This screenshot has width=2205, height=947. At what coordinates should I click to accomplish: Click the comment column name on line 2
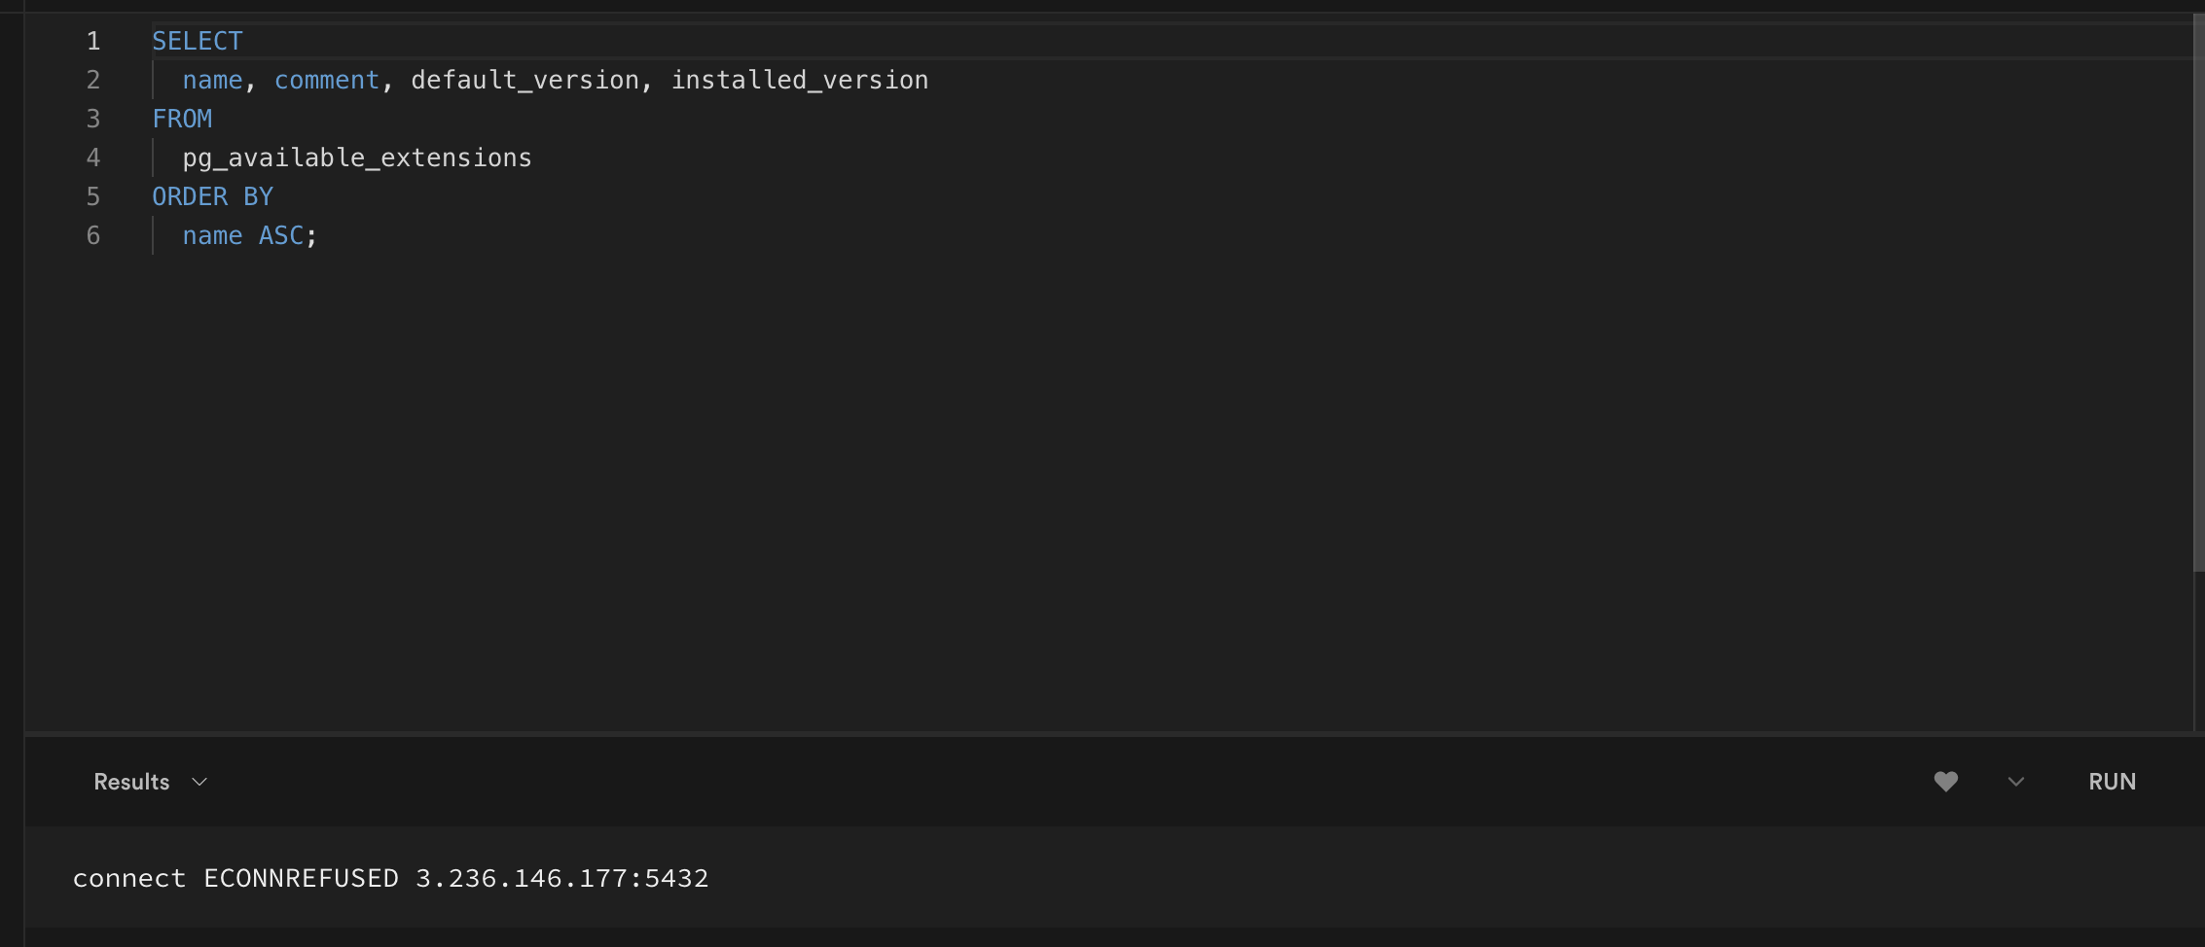click(x=326, y=79)
